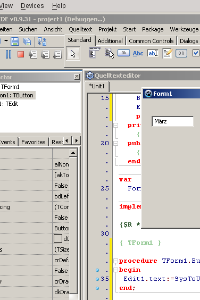Click the Step Out debug icon
The image size is (200, 300).
point(57,55)
